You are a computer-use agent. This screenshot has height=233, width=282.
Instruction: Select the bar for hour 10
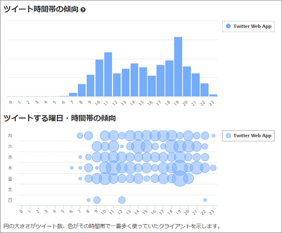99,78
